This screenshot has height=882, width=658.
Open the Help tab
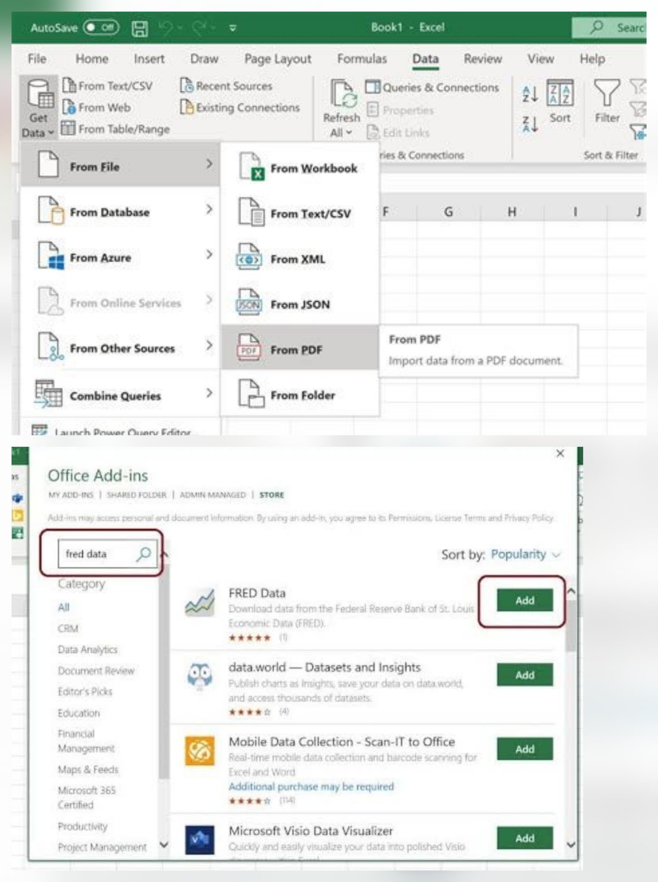(x=592, y=59)
